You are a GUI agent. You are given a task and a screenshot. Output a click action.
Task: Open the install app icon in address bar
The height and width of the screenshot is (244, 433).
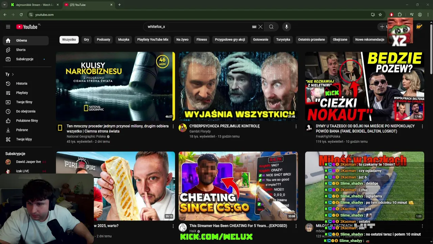(373, 15)
